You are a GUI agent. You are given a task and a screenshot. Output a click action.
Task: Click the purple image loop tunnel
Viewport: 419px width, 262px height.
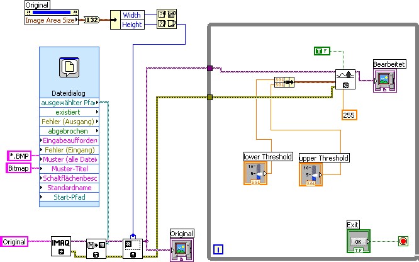click(x=209, y=68)
